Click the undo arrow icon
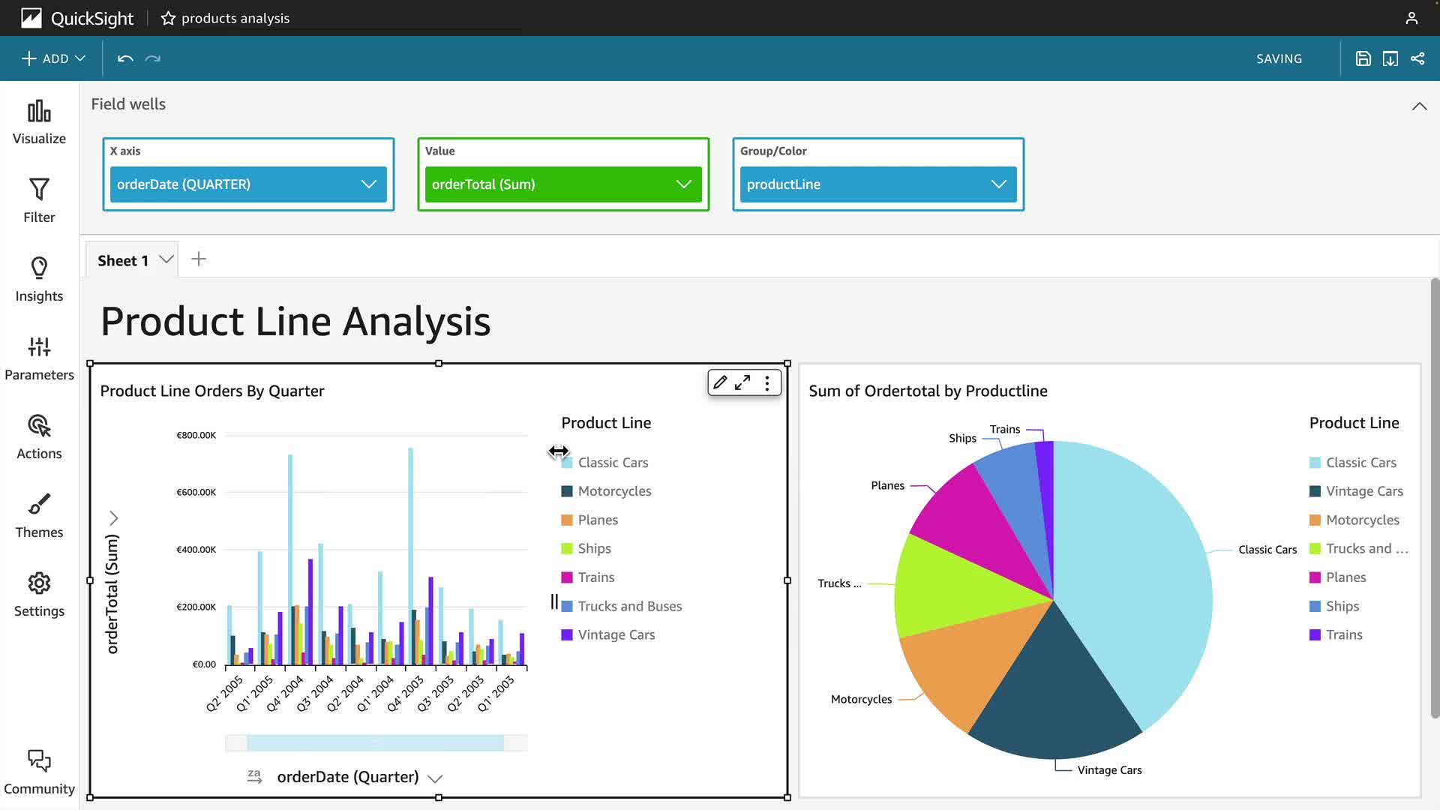This screenshot has height=810, width=1440. pyautogui.click(x=125, y=58)
